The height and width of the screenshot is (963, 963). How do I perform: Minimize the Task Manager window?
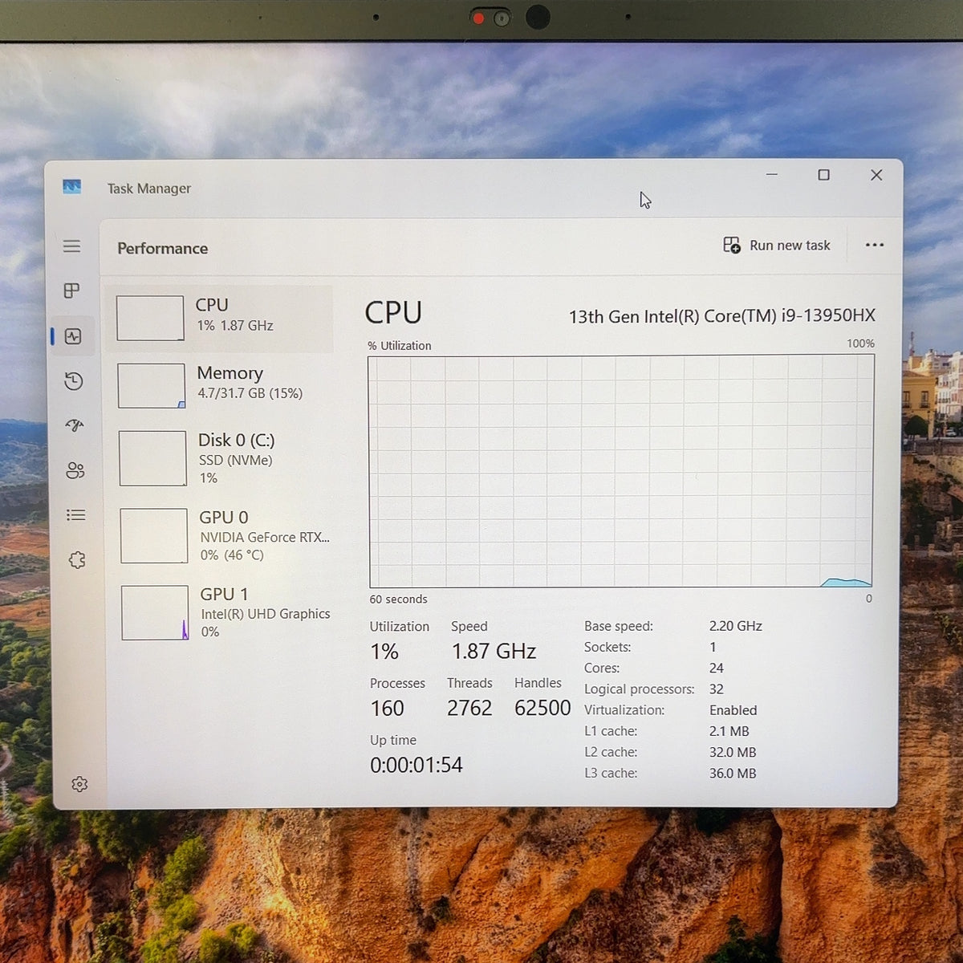point(772,174)
